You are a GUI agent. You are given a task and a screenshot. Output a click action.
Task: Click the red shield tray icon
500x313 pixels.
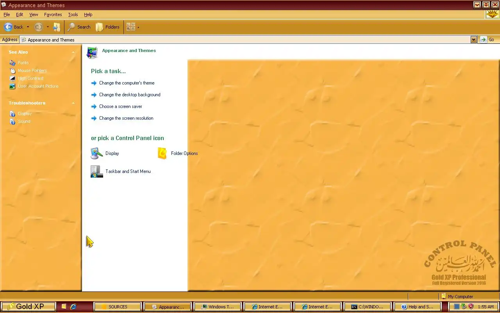point(471,306)
